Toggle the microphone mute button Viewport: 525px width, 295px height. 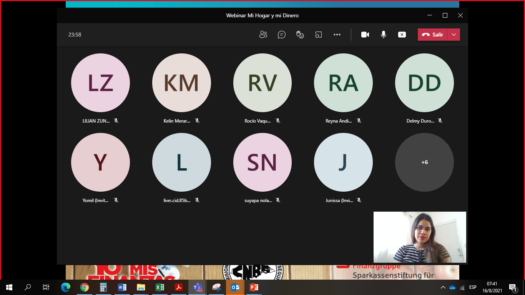(x=383, y=35)
